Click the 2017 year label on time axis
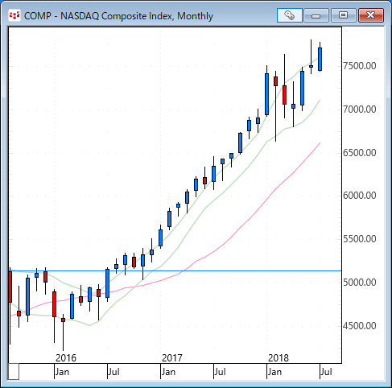This screenshot has width=392, height=388. pos(172,358)
